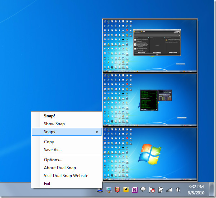The height and width of the screenshot is (198, 216).
Task: Click the volume speaker icon
Action: (x=178, y=189)
